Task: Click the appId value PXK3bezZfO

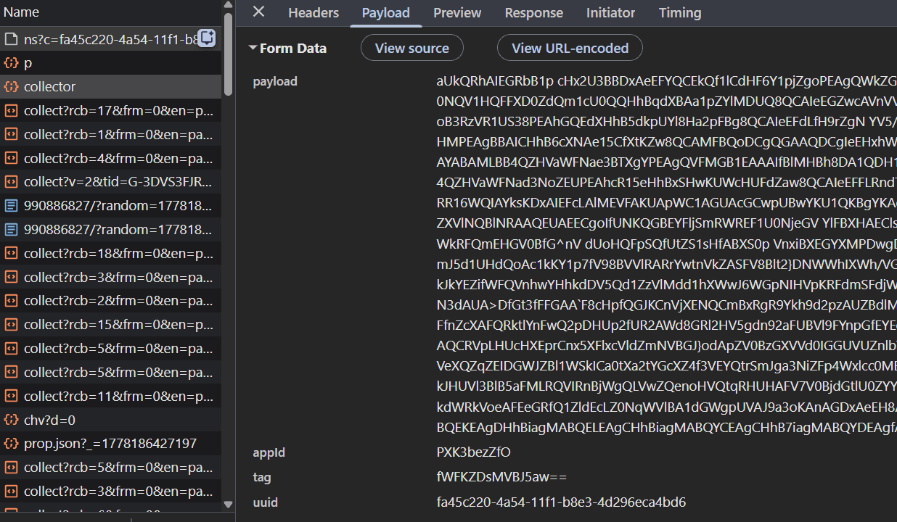Action: (474, 452)
